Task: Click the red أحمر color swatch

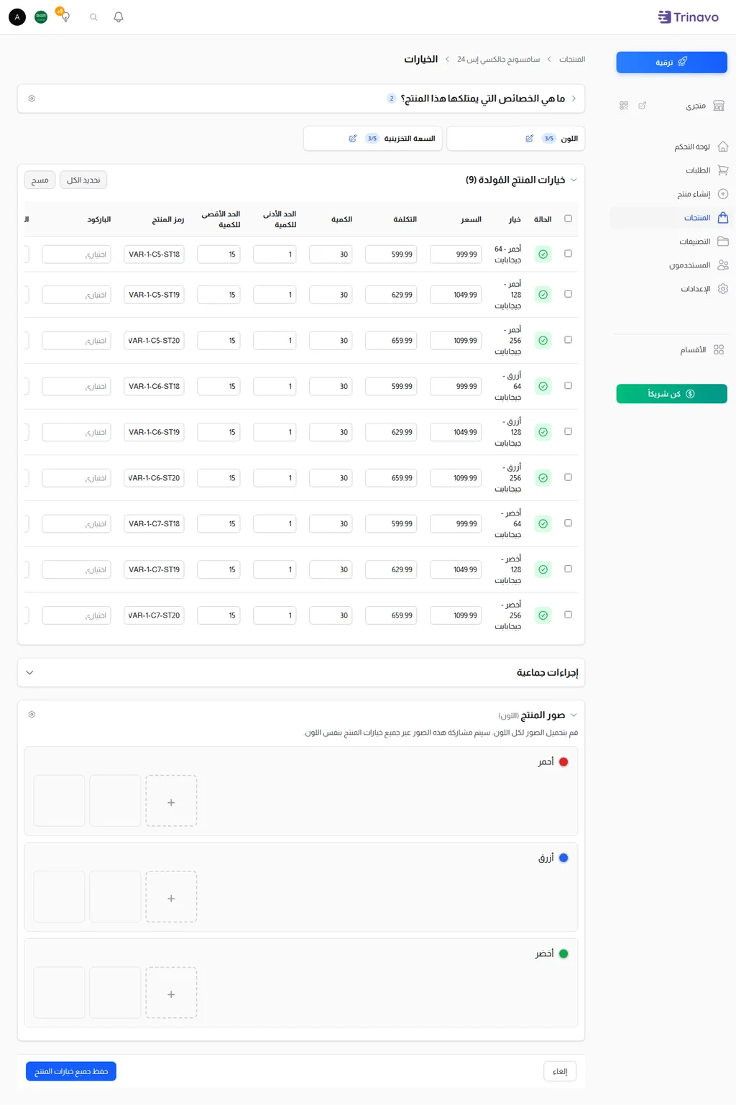Action: click(x=563, y=762)
